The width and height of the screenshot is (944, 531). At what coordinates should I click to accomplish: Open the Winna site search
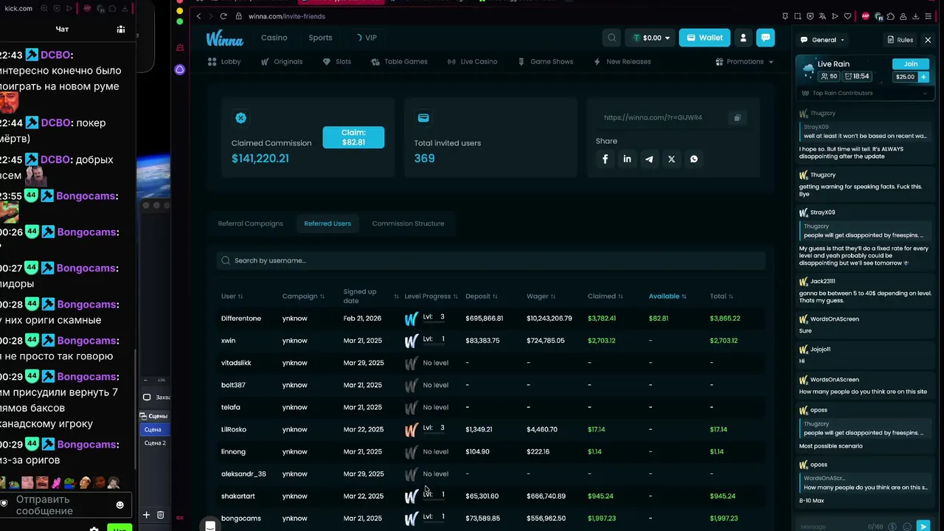[x=611, y=38]
